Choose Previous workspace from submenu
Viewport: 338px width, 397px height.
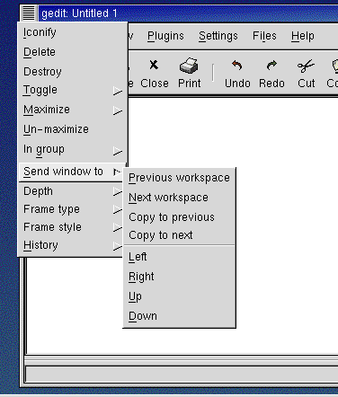coord(179,178)
